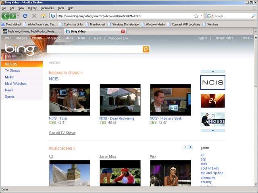Show next featured show with down chevron
Viewport: 258px width, 193px height.
point(212,130)
